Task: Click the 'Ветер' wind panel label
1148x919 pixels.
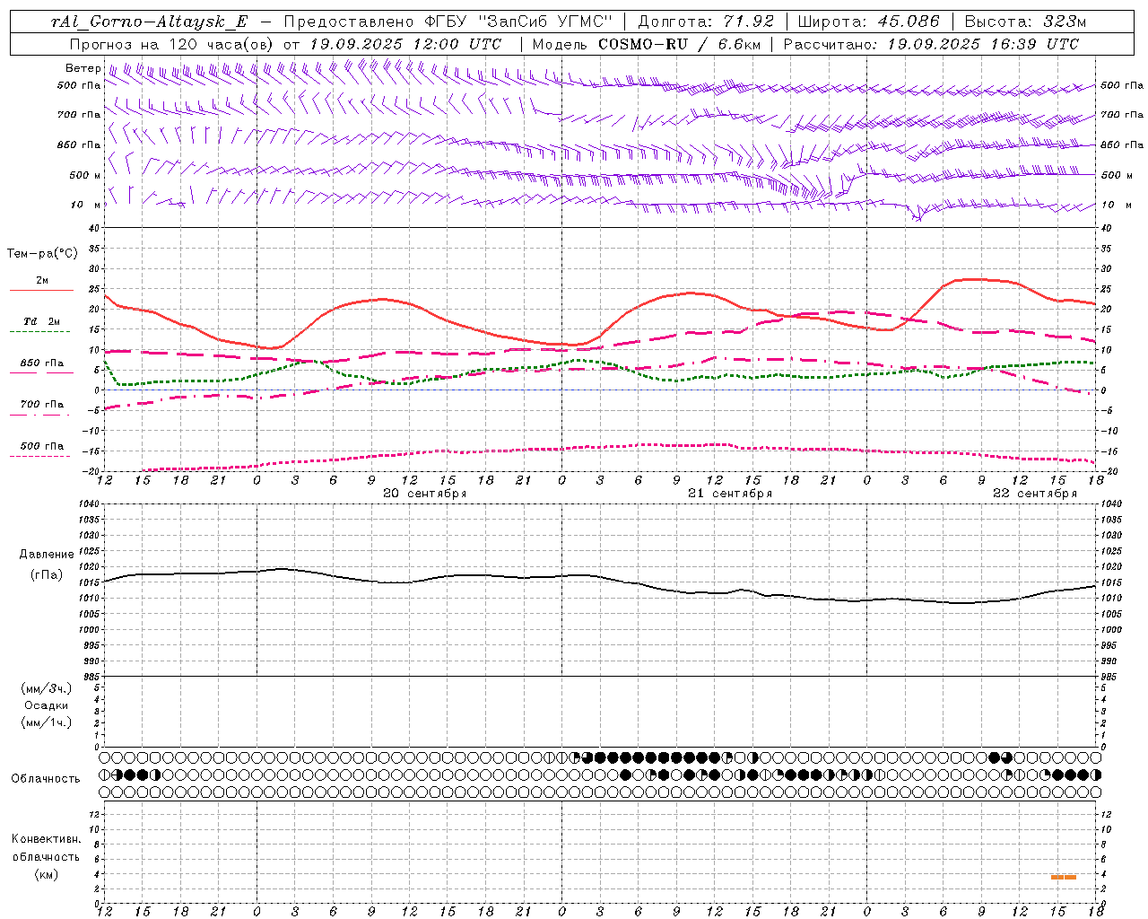Action: tap(83, 68)
